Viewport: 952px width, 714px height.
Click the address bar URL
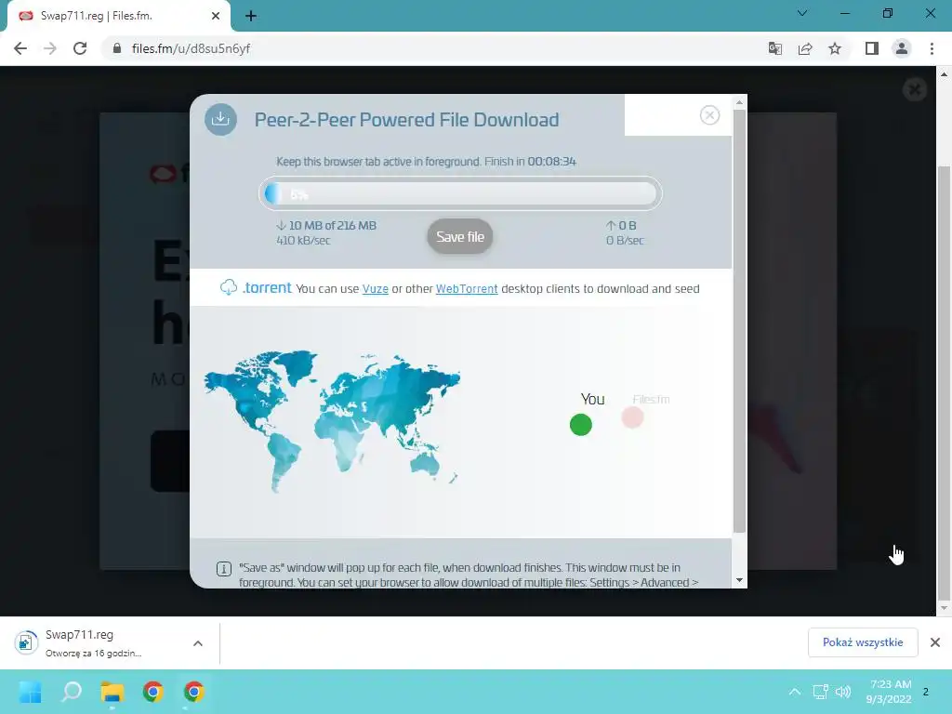(191, 48)
